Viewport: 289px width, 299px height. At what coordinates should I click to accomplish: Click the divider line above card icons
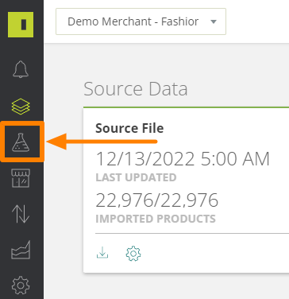(x=192, y=234)
